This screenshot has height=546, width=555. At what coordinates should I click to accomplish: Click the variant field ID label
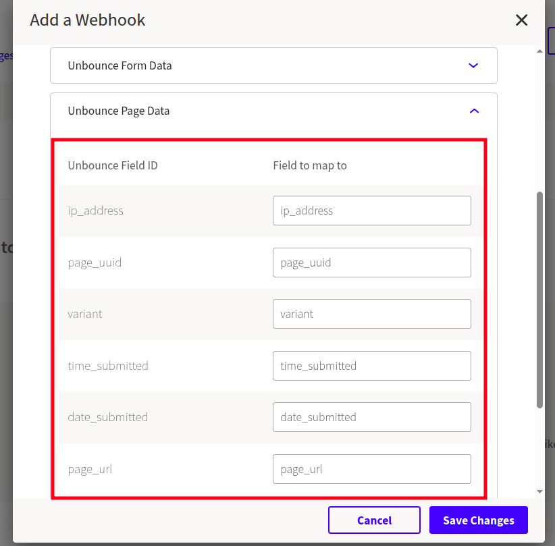pyautogui.click(x=85, y=314)
